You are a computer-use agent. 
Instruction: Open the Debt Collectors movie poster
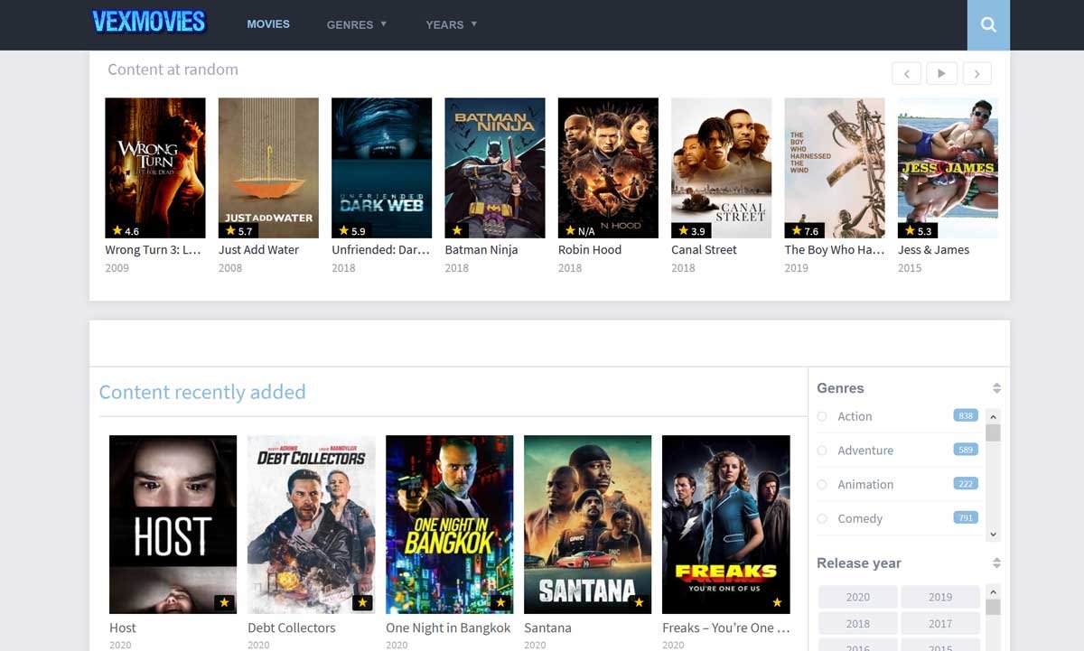point(311,525)
